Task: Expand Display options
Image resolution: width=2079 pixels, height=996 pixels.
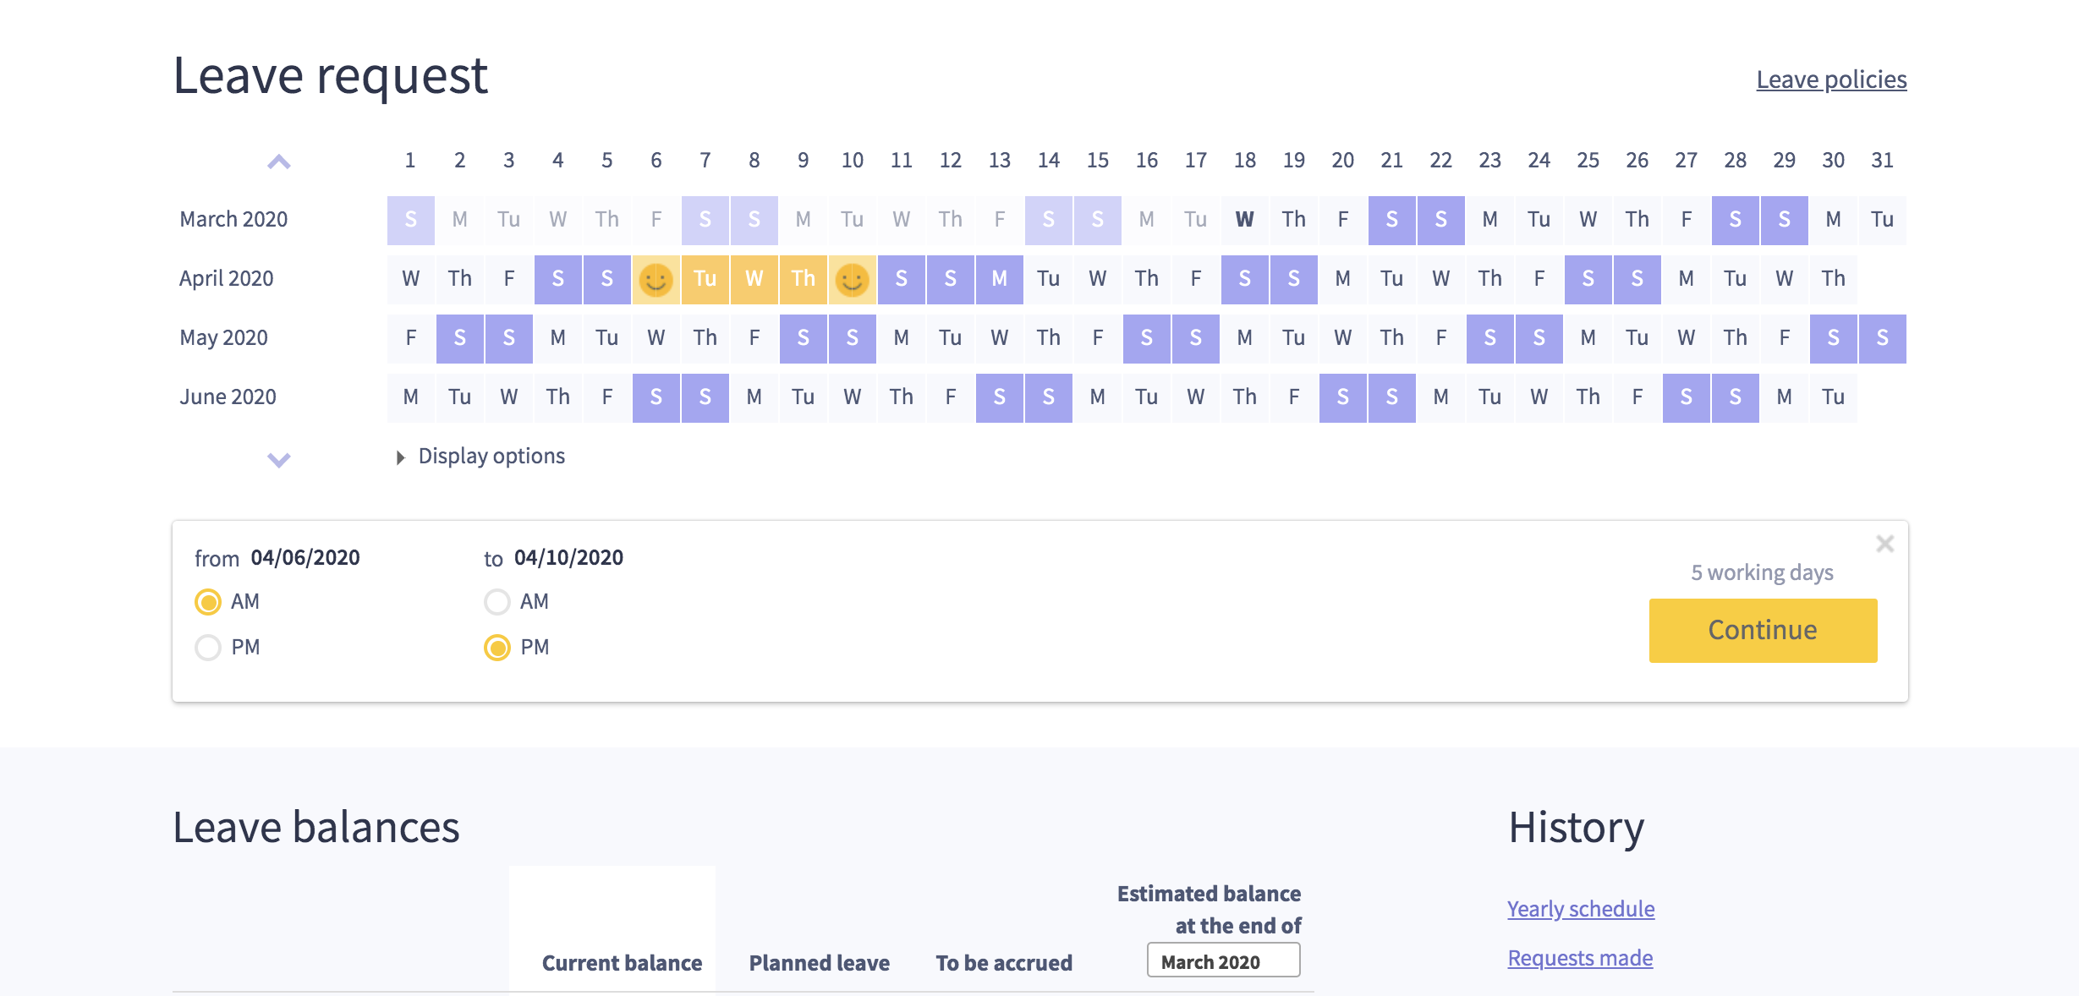Action: pos(480,457)
